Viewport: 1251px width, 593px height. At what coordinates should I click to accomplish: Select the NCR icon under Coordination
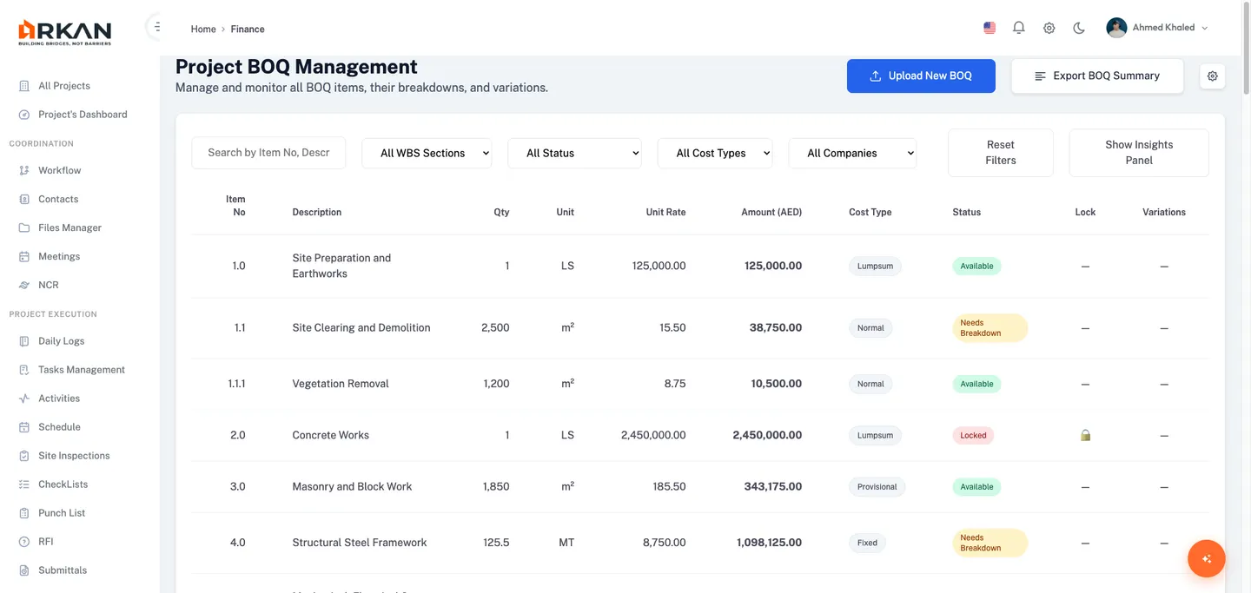coord(23,284)
